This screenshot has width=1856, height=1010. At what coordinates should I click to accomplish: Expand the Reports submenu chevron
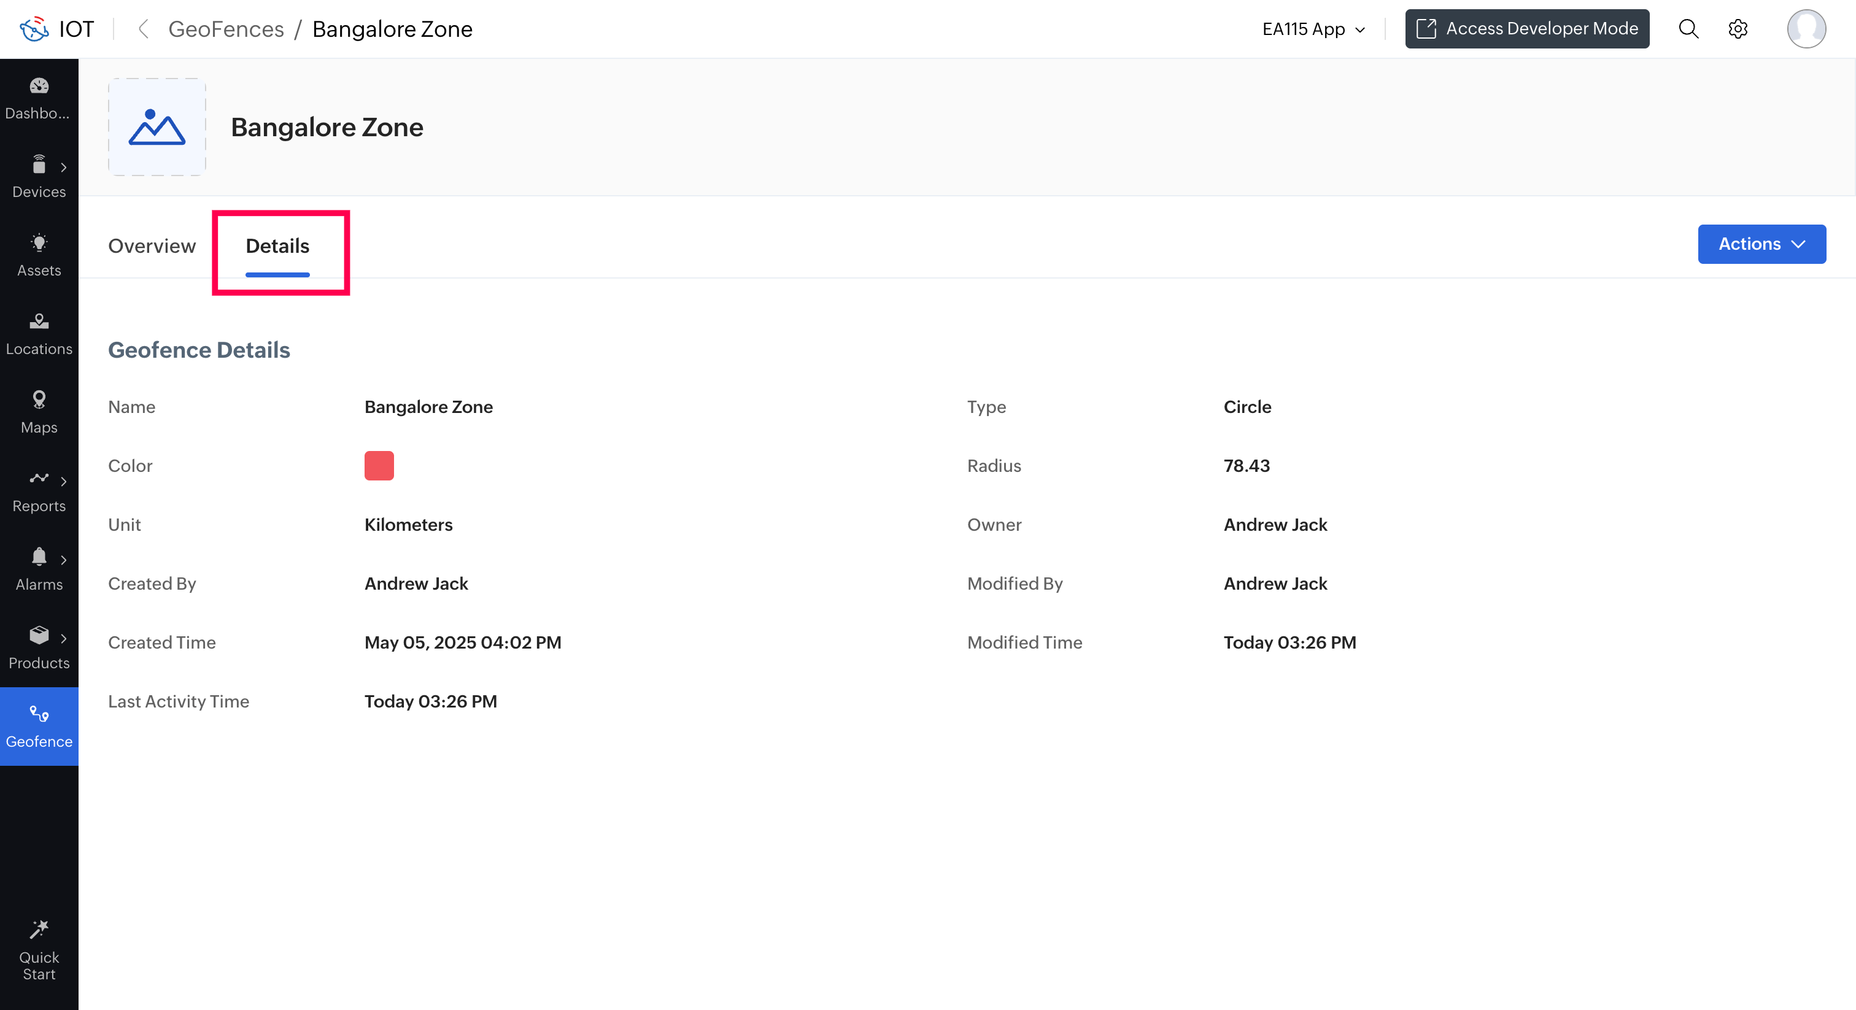pyautogui.click(x=63, y=481)
